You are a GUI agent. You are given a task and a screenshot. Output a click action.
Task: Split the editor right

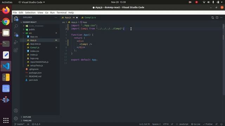tap(217, 17)
